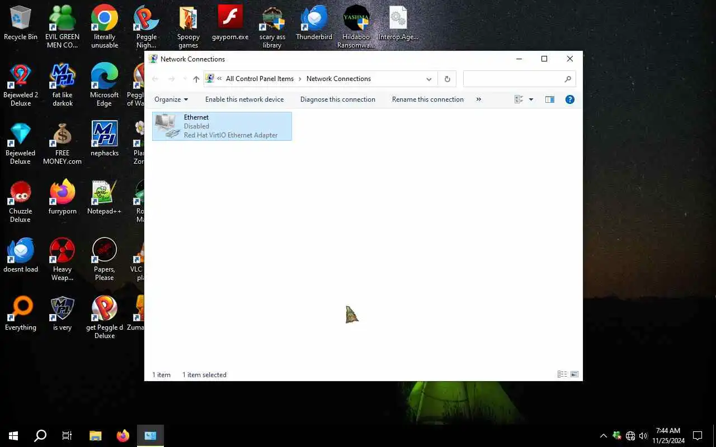This screenshot has height=447, width=716.
Task: Open the Spoopy games folder
Action: (x=189, y=27)
